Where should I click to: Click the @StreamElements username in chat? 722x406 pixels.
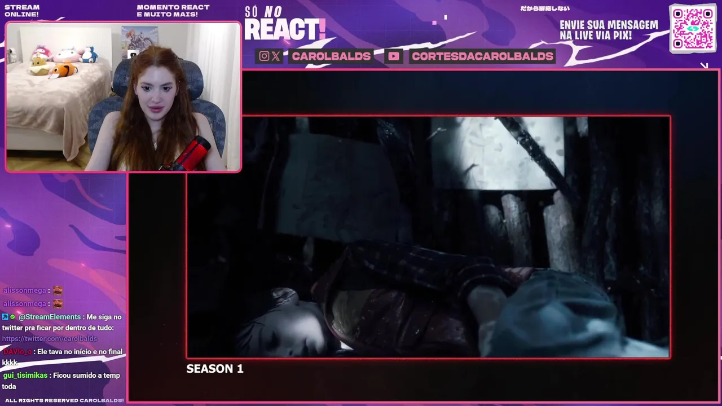coord(50,317)
